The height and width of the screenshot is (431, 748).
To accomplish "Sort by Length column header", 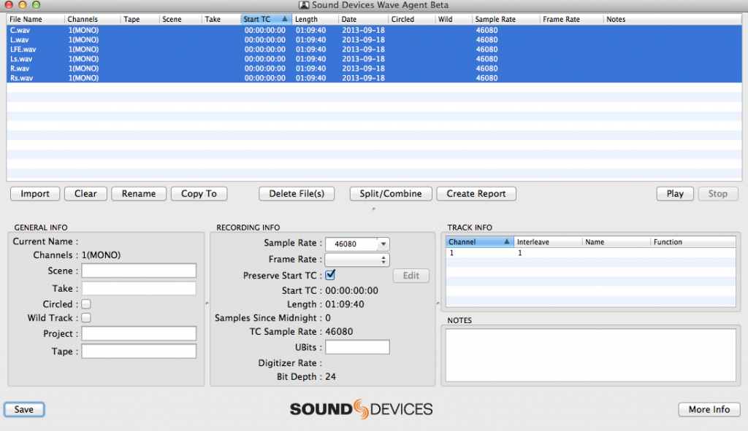I will click(x=315, y=20).
